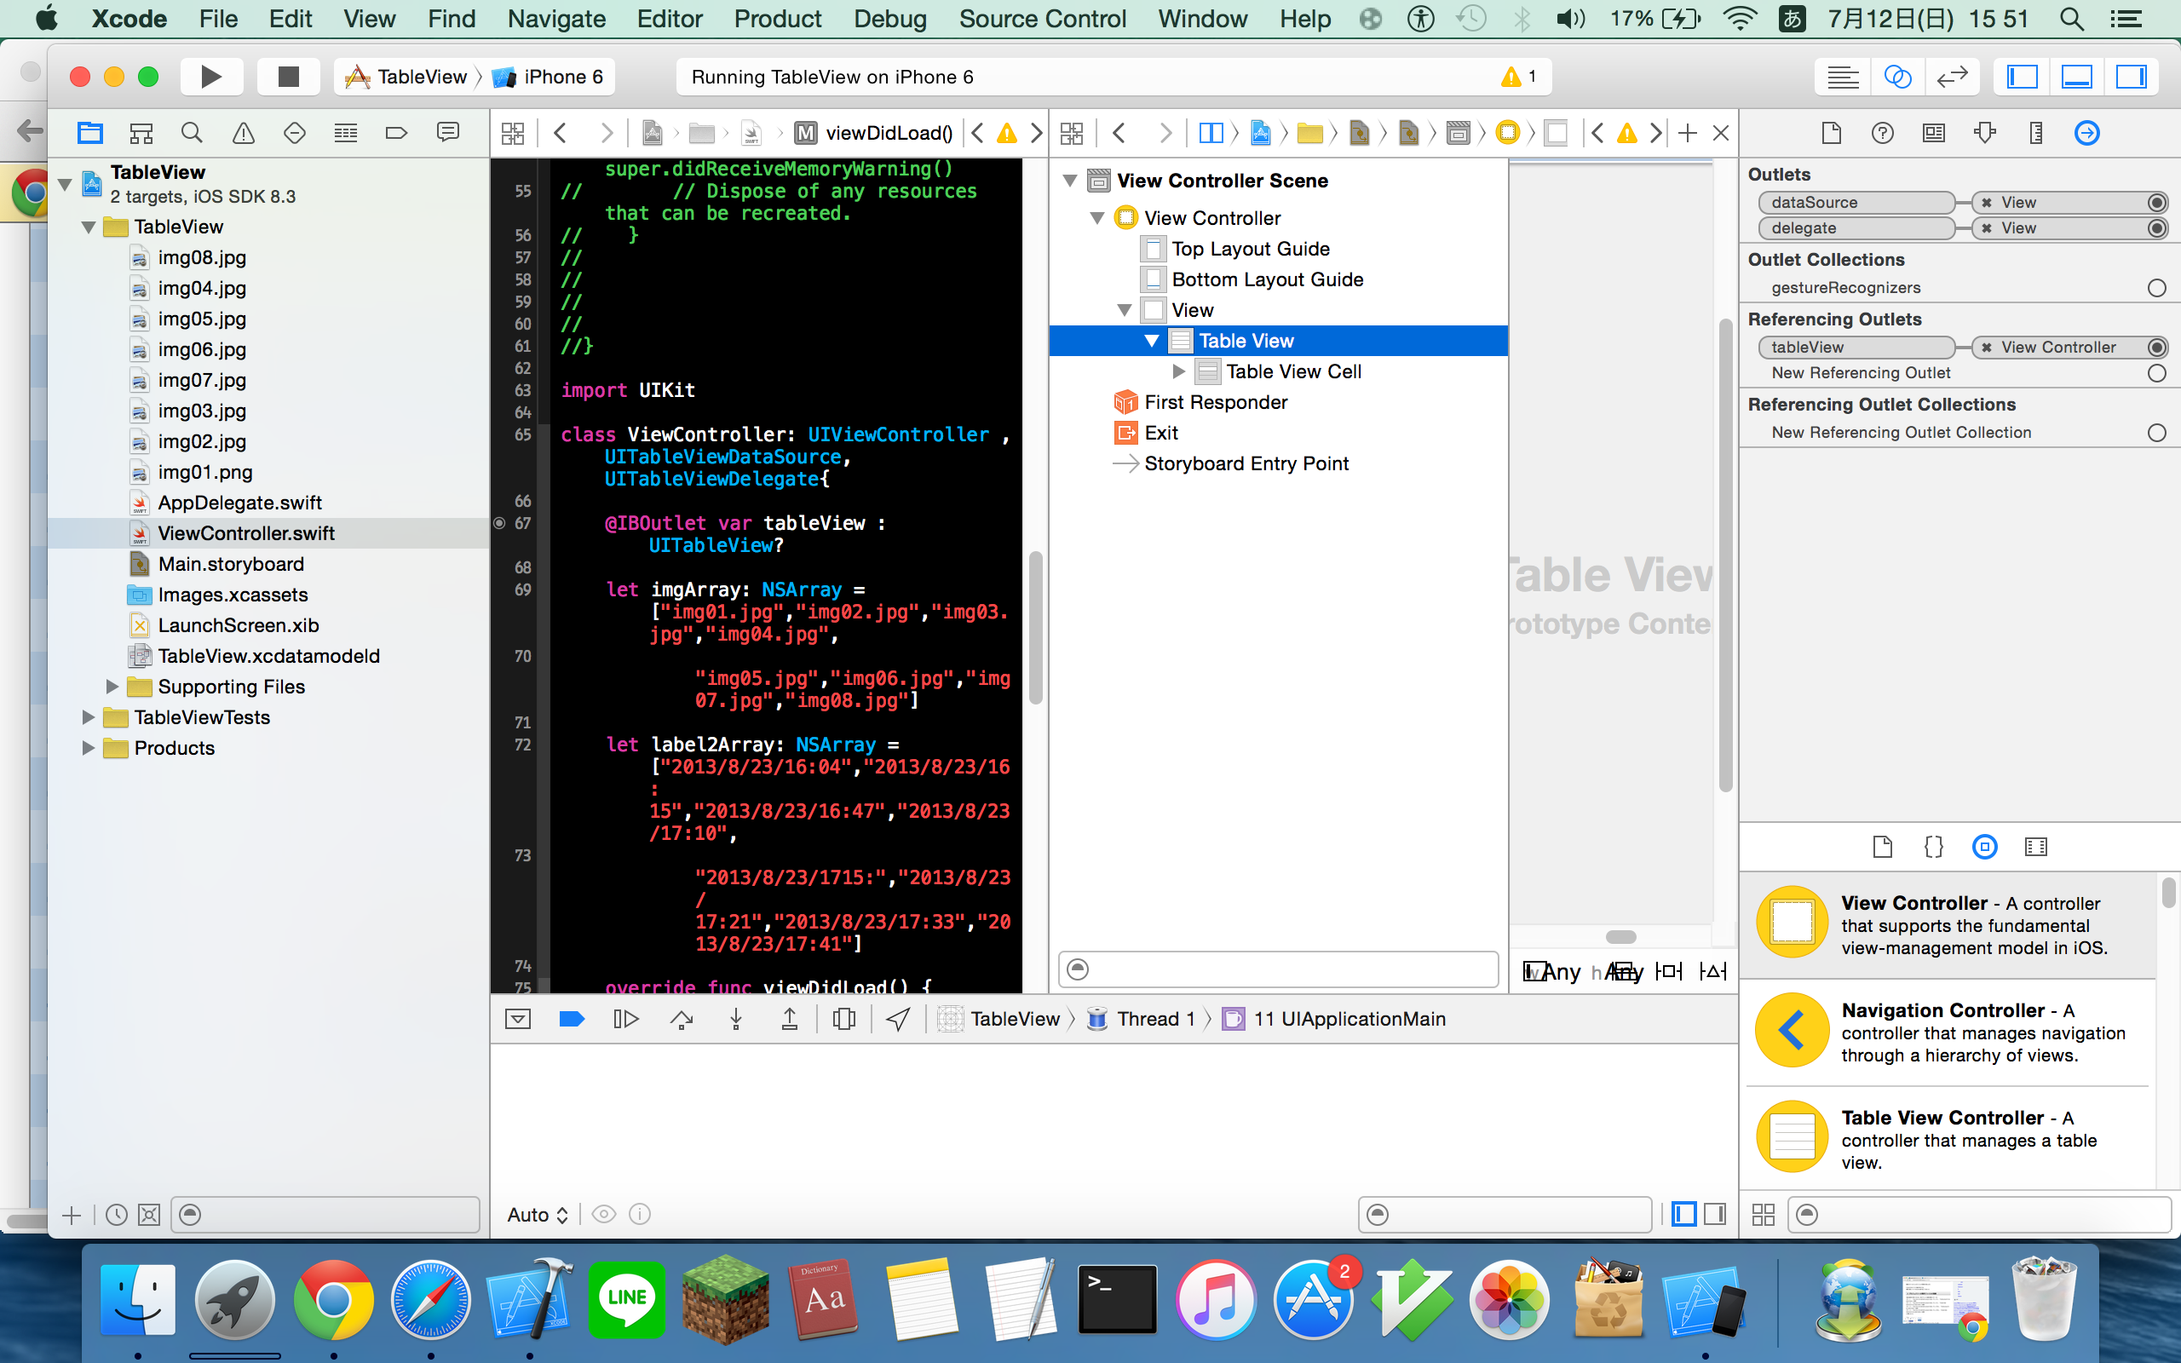Click Step Out in debug bar
Image resolution: width=2181 pixels, height=1363 pixels.
click(x=790, y=1019)
